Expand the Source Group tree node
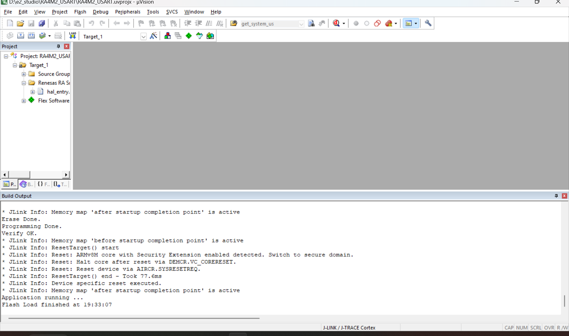 [24, 74]
